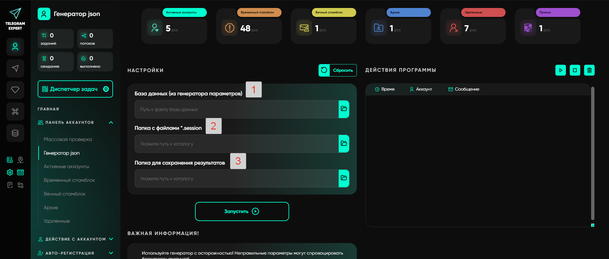Collapse the ПАНЕЛЬ АККАУНТОВ section
The width and height of the screenshot is (609, 259).
111,122
